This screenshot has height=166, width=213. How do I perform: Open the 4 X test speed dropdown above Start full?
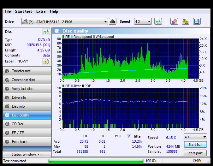(195, 137)
